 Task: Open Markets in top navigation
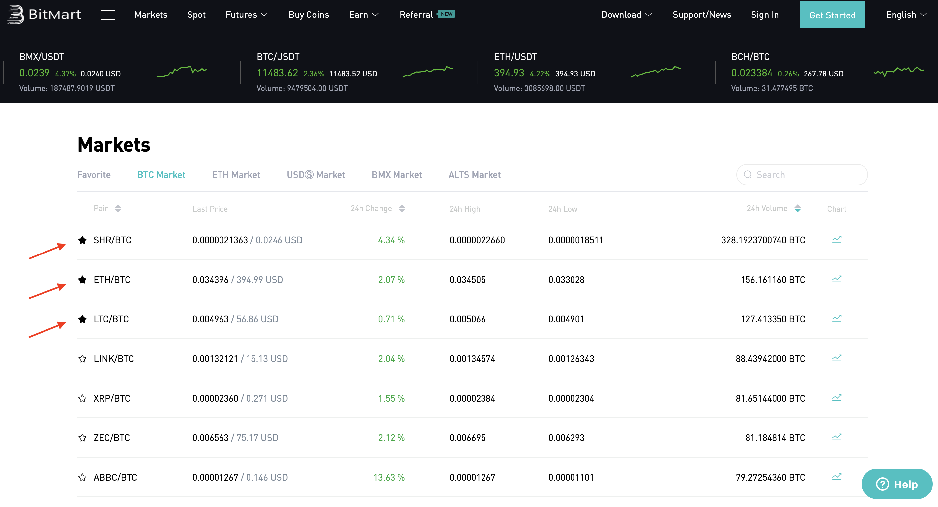click(x=151, y=15)
